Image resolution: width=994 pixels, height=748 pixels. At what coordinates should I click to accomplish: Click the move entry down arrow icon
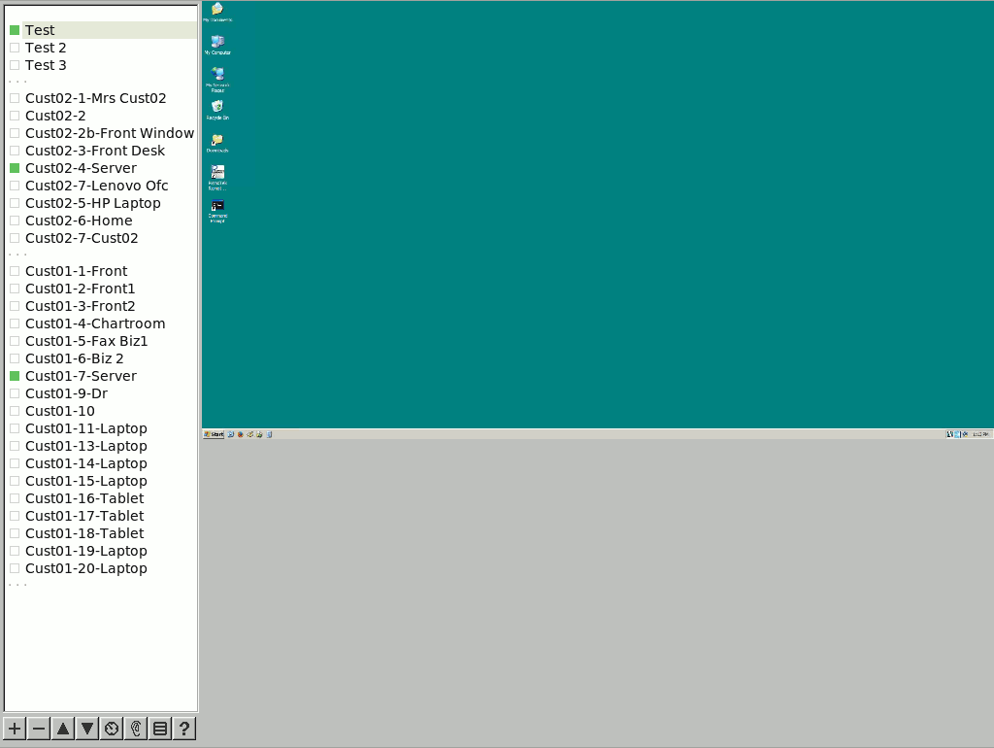click(x=86, y=728)
